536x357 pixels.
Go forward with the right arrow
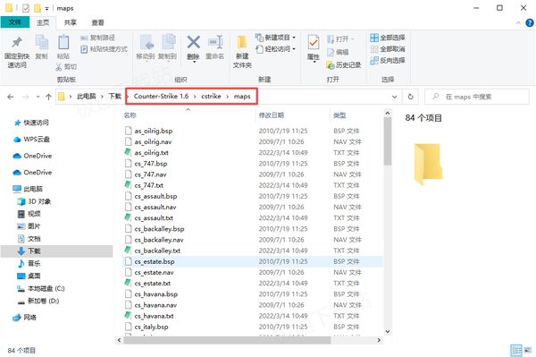(26, 97)
